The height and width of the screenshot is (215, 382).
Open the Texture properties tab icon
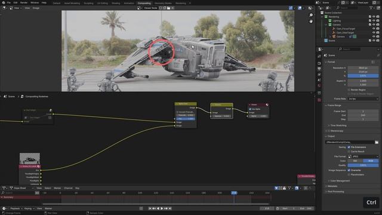point(319,100)
